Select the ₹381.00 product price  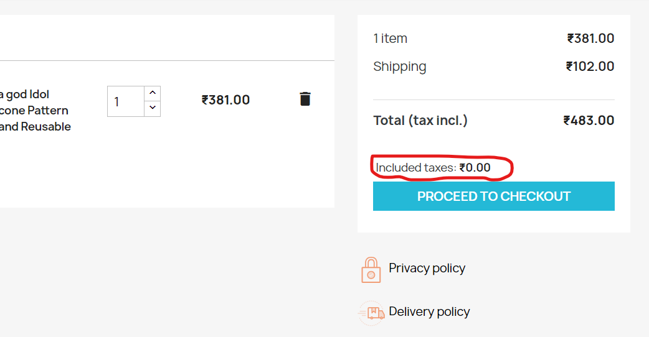[x=225, y=100]
